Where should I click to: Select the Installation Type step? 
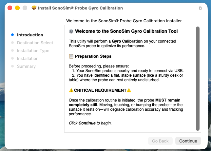tap(33, 50)
